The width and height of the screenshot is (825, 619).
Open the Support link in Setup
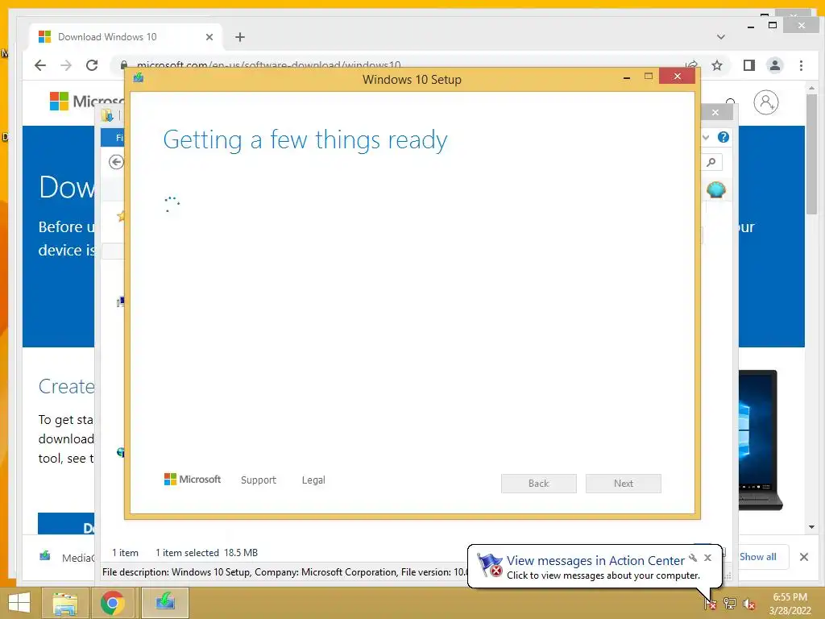pos(259,480)
